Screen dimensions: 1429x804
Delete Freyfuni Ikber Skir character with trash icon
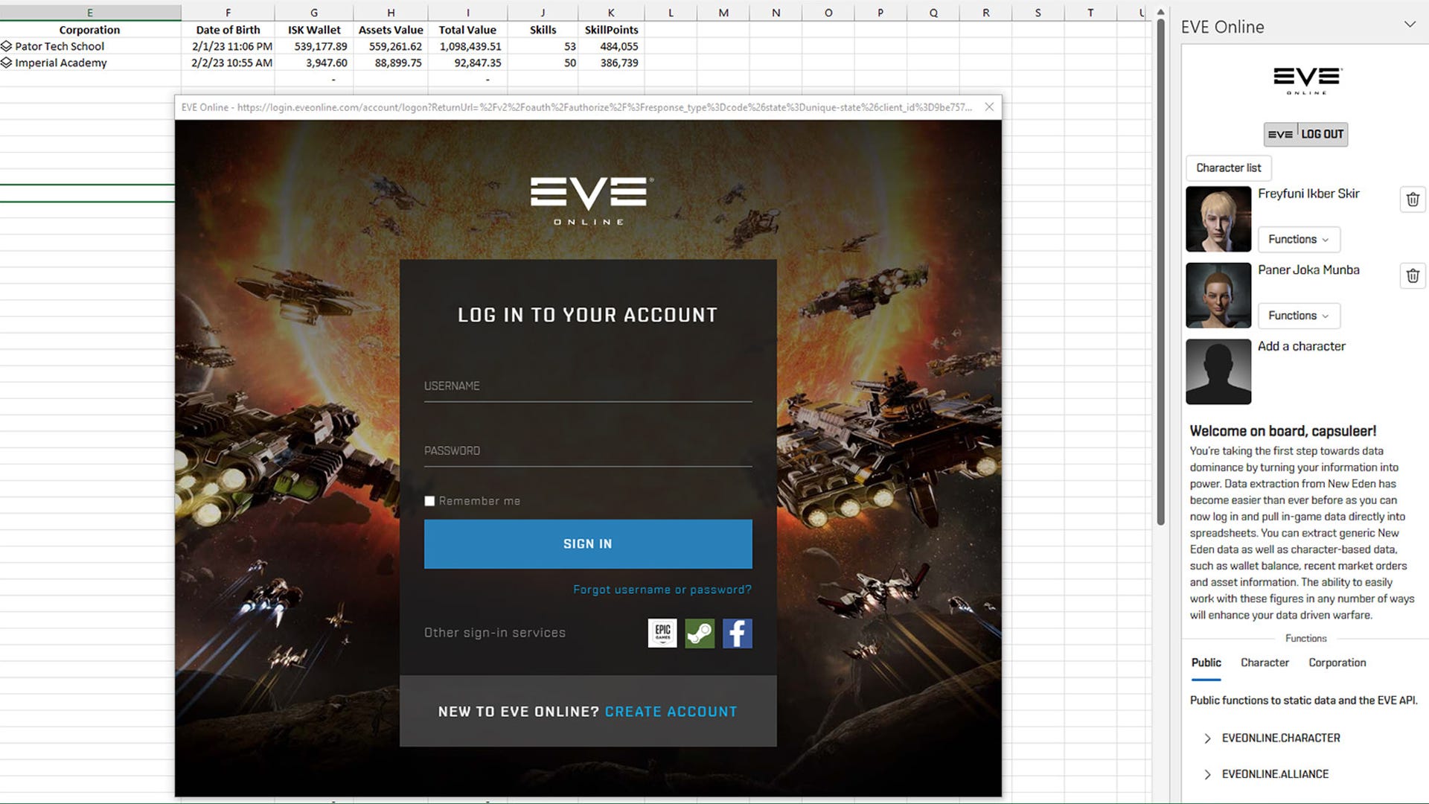(1413, 200)
